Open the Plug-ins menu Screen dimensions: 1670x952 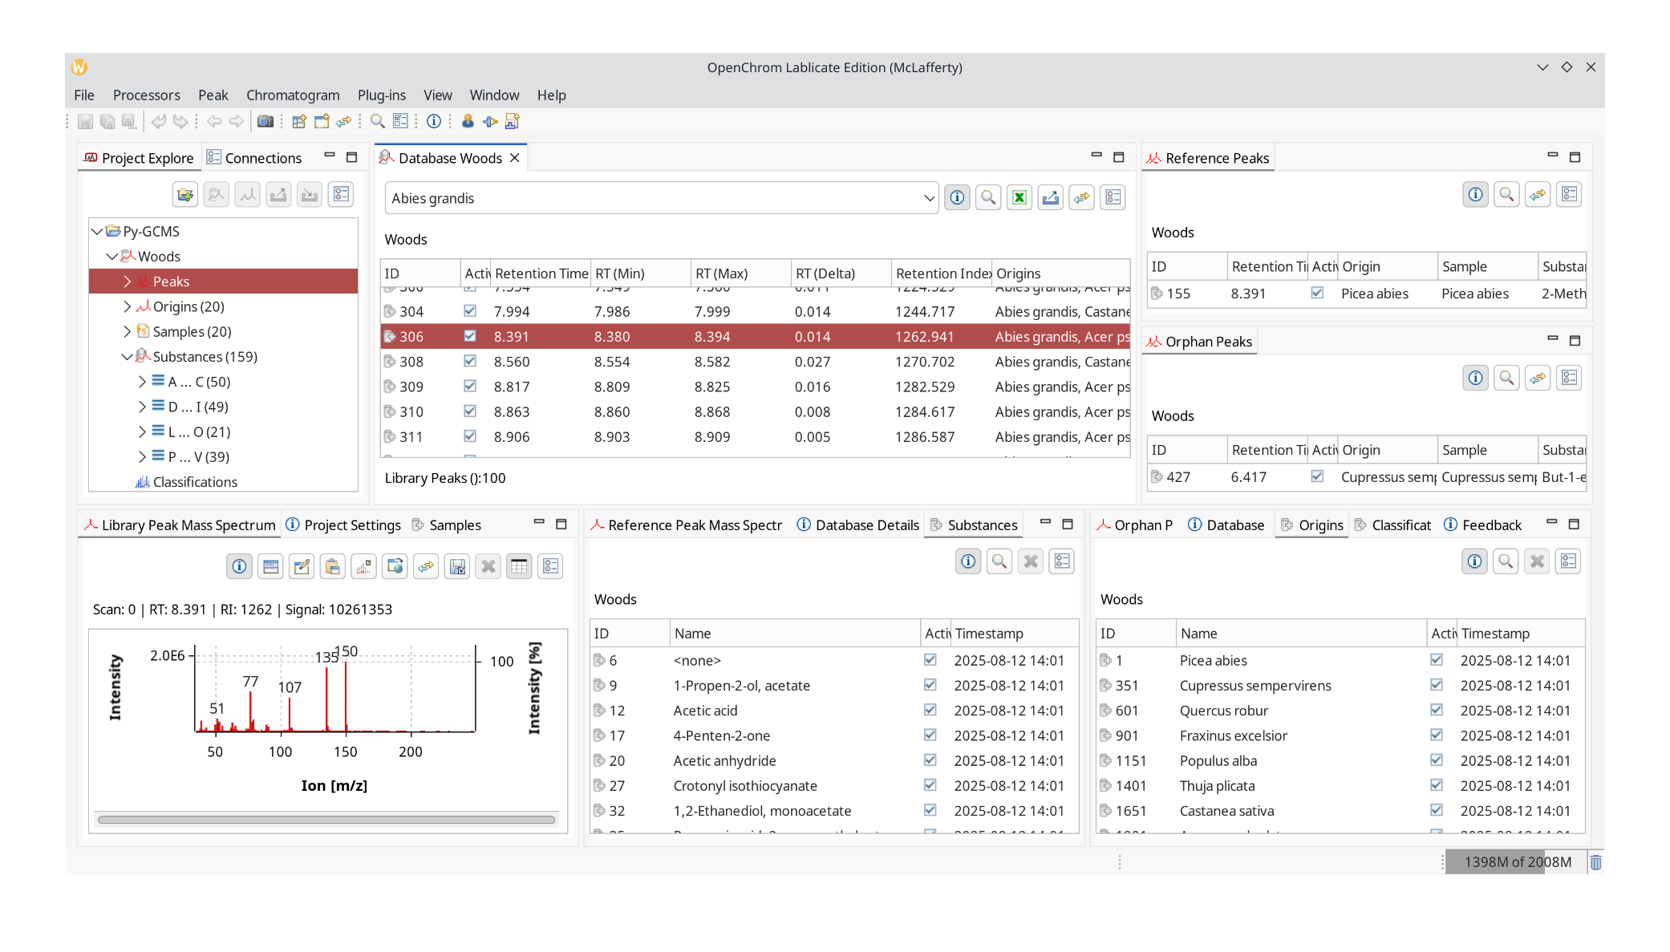381,95
